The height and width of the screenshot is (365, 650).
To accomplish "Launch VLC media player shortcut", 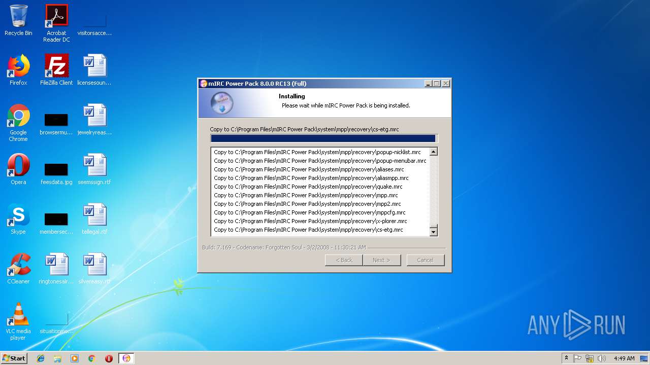I will tap(18, 321).
